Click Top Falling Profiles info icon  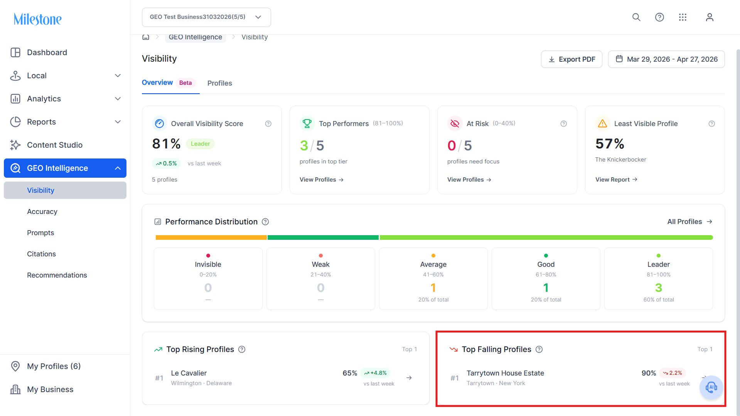tap(539, 349)
